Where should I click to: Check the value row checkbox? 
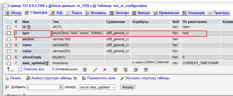(x=9, y=51)
